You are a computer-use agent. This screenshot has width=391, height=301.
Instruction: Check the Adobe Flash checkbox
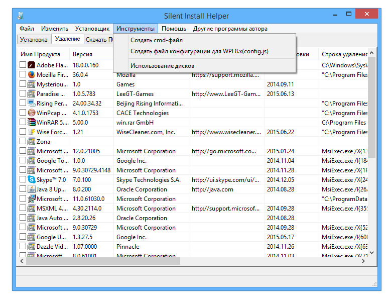(23, 65)
